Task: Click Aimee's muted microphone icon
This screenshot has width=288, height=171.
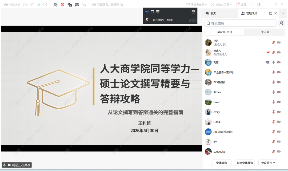Action: [274, 92]
